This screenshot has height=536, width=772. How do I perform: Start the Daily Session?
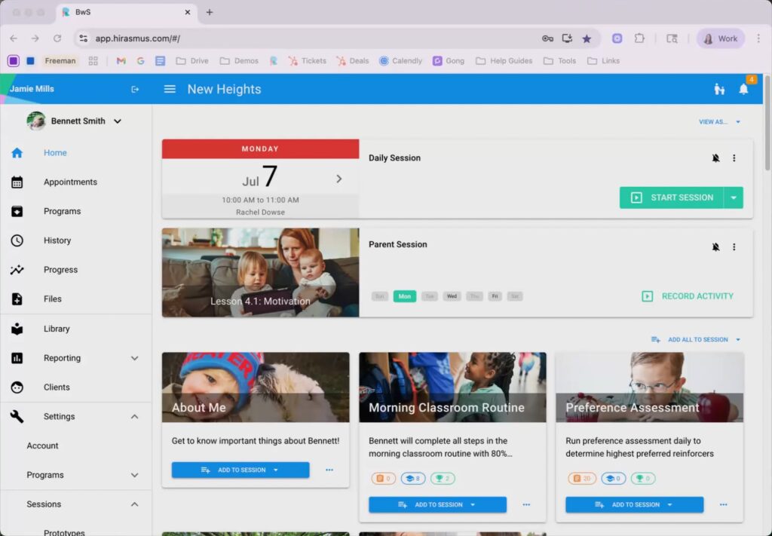click(x=672, y=198)
